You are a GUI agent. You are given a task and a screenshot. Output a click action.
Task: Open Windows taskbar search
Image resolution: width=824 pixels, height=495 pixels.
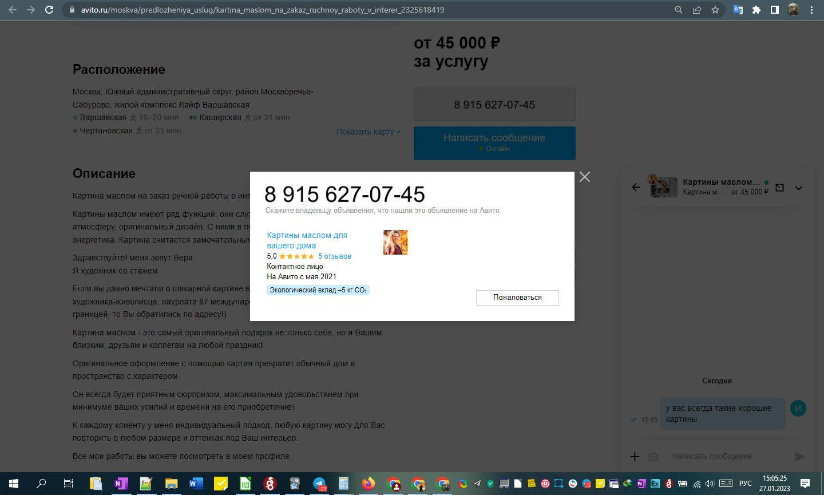coord(41,484)
